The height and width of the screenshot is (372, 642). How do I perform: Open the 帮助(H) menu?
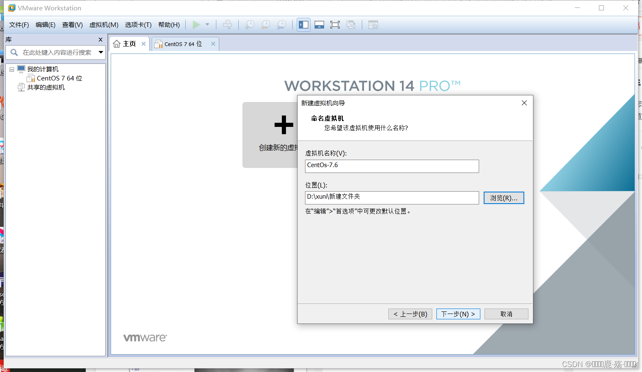169,25
